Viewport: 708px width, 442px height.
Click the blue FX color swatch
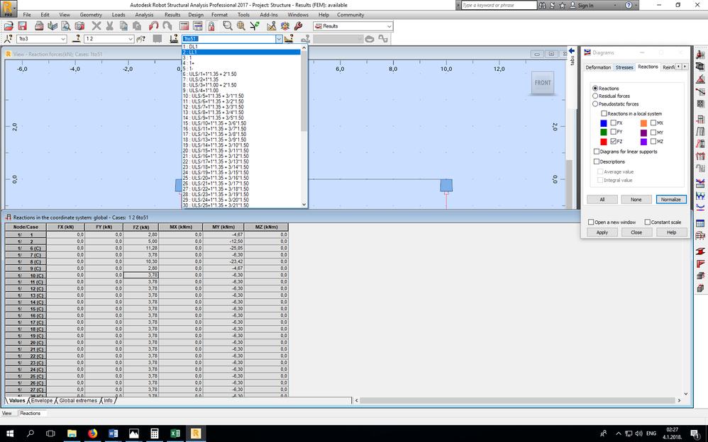tap(603, 123)
